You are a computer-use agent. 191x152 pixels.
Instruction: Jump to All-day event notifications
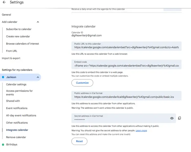[21, 116]
